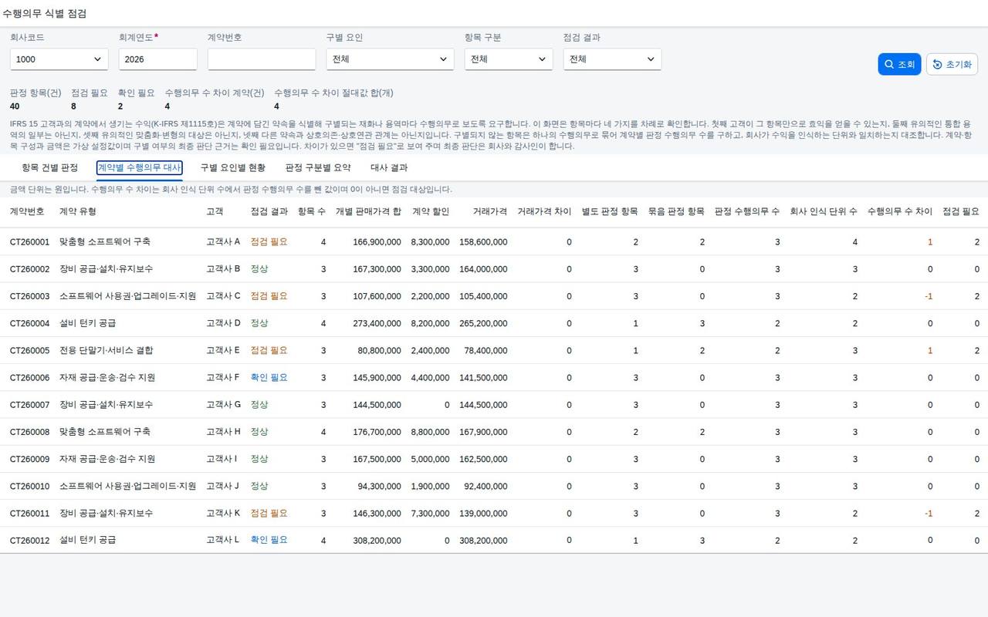Viewport: 988px width, 617px height.
Task: Select the 계약별 수행의무 대사 tab
Action: tap(140, 168)
